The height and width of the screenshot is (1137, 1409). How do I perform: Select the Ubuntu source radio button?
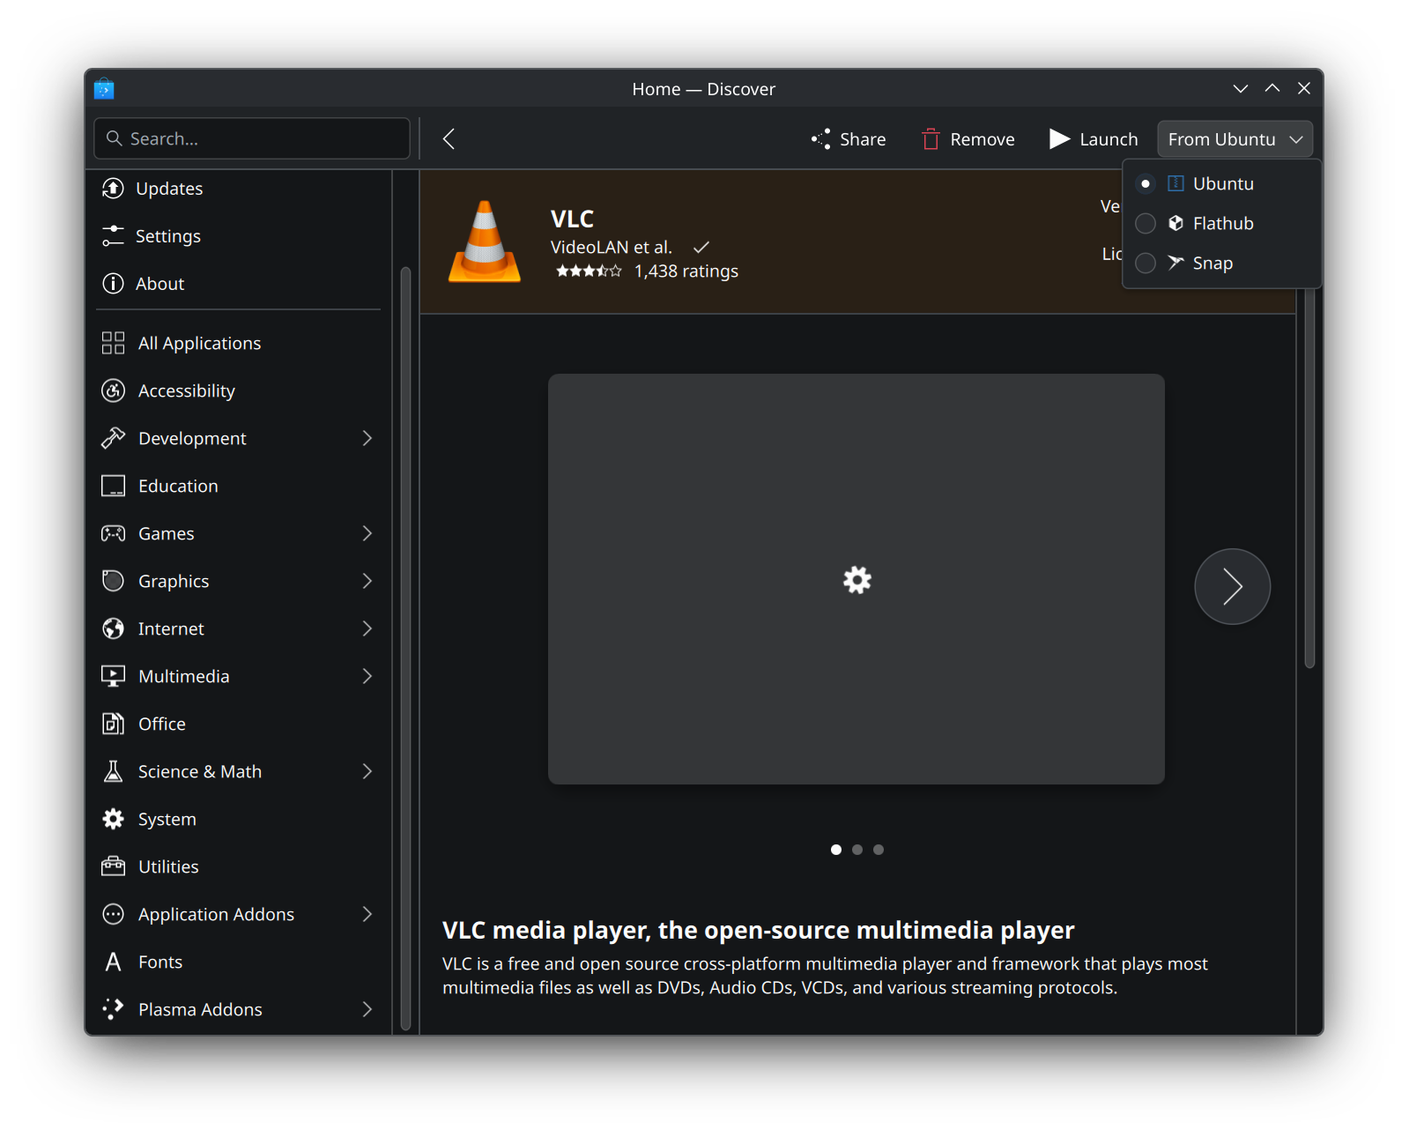click(x=1146, y=183)
